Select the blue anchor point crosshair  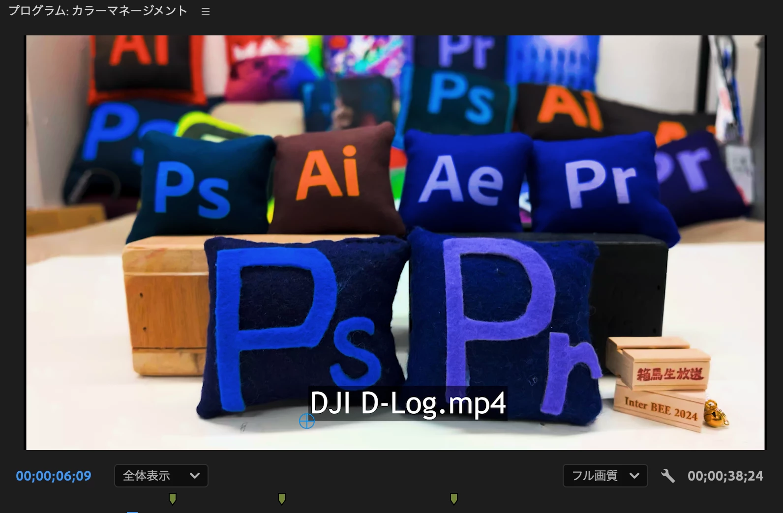(x=307, y=421)
